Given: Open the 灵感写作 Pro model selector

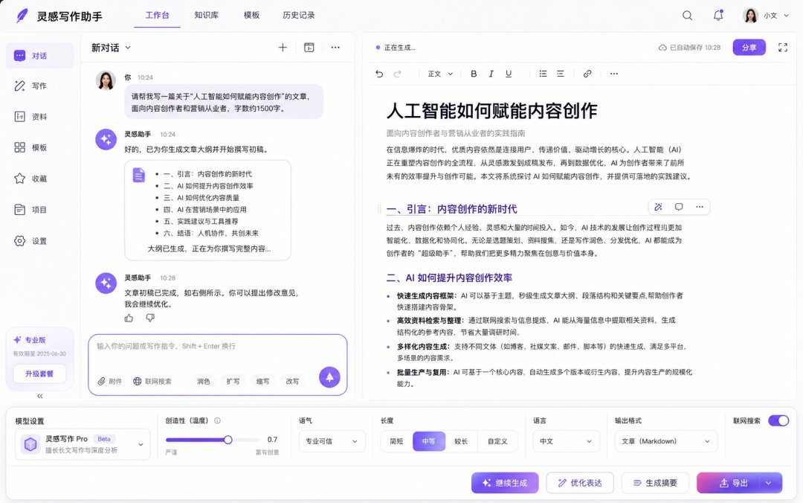Looking at the screenshot, I should point(83,444).
